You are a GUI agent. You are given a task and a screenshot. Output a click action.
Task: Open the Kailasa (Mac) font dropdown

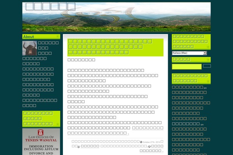point(189,53)
